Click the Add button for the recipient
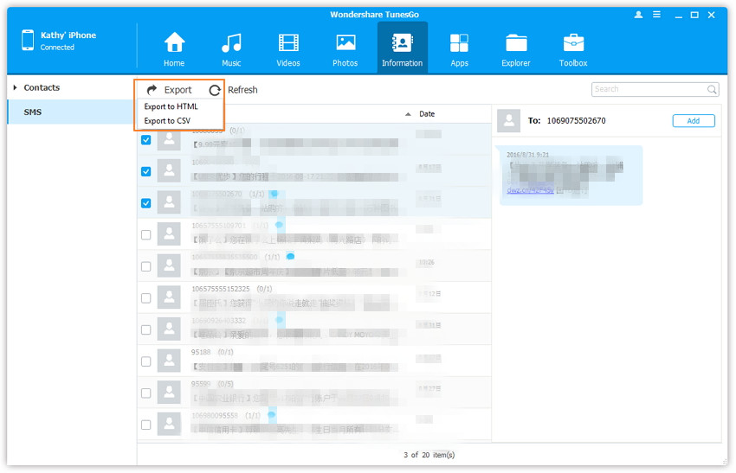The width and height of the screenshot is (736, 473). click(693, 121)
